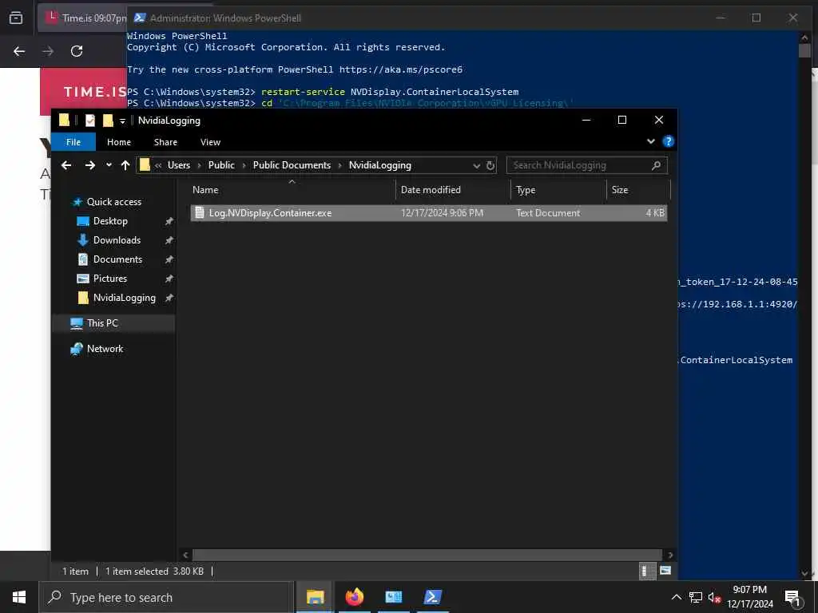Select Network in navigation pane

pyautogui.click(x=105, y=349)
